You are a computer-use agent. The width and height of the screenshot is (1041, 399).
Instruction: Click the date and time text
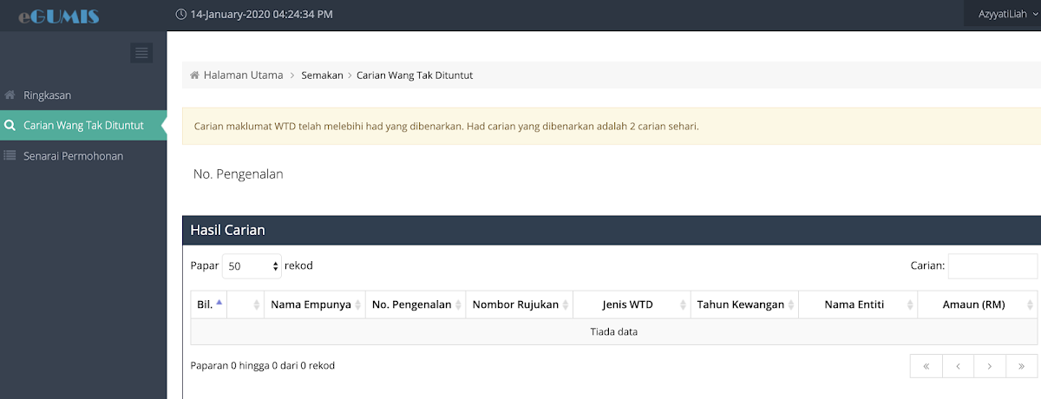coord(261,14)
